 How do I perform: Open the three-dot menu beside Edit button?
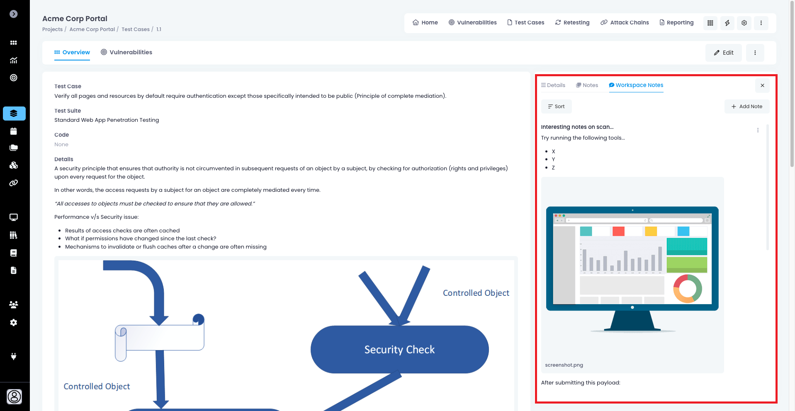[755, 53]
